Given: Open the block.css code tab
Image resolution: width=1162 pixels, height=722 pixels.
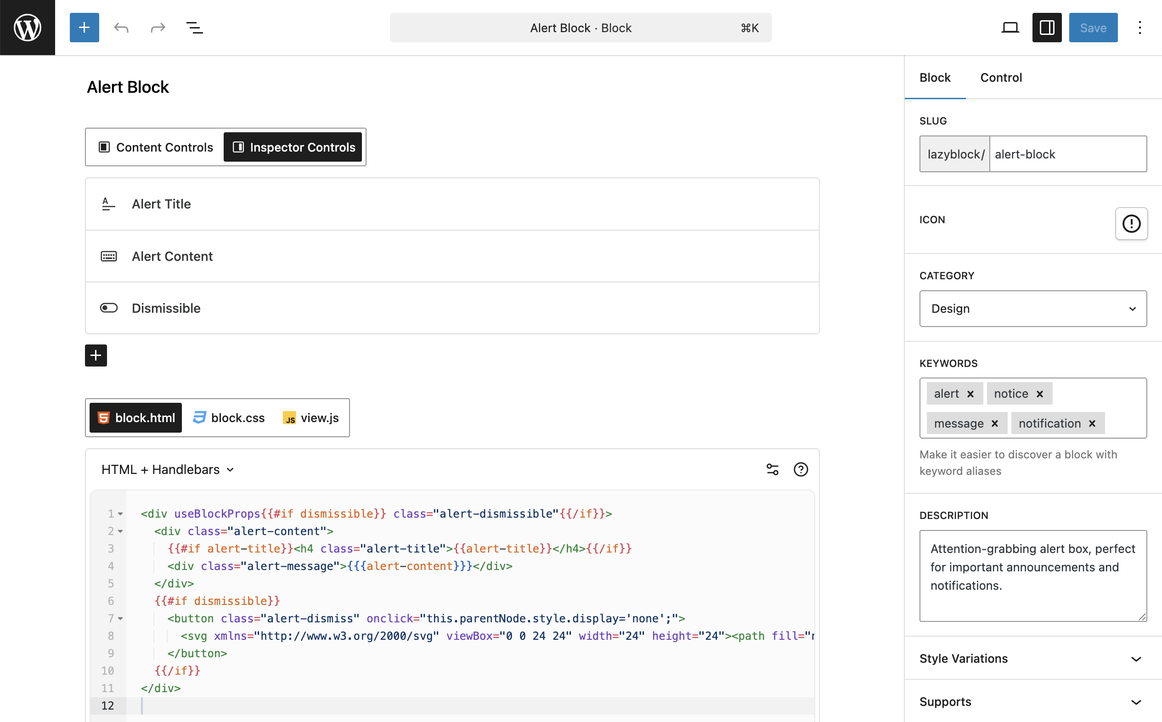Looking at the screenshot, I should [229, 418].
